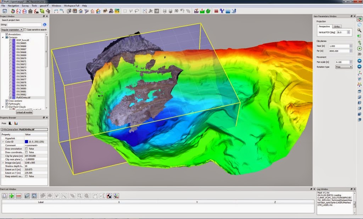Add a point with the green plus icon
Viewport: 363px width, 219px height.
pyautogui.click(x=11, y=195)
